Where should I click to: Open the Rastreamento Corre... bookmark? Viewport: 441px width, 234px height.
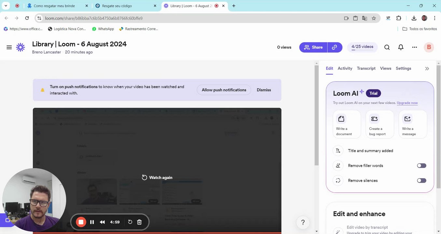(x=139, y=29)
